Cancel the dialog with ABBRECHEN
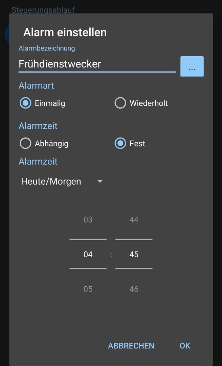This screenshot has height=366, width=222. 131,346
